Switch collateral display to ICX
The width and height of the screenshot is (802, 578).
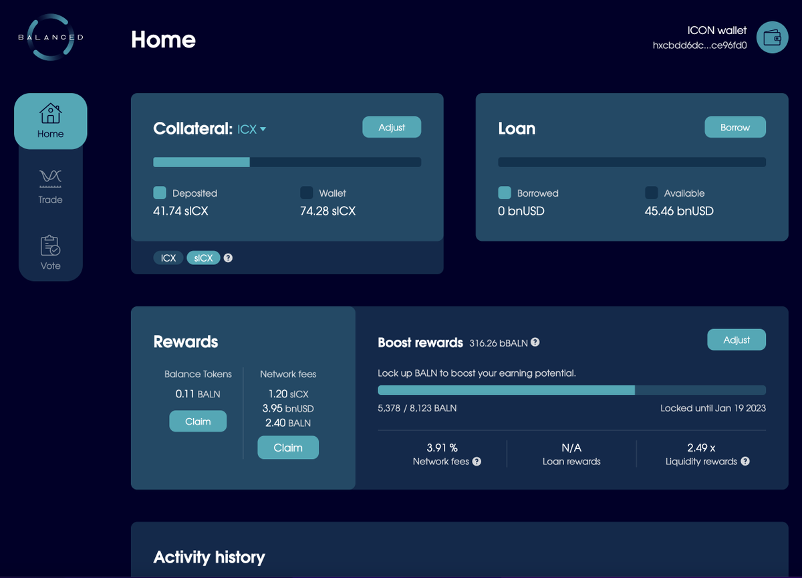[168, 258]
